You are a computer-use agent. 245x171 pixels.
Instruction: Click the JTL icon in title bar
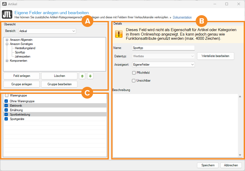(x=4, y=4)
